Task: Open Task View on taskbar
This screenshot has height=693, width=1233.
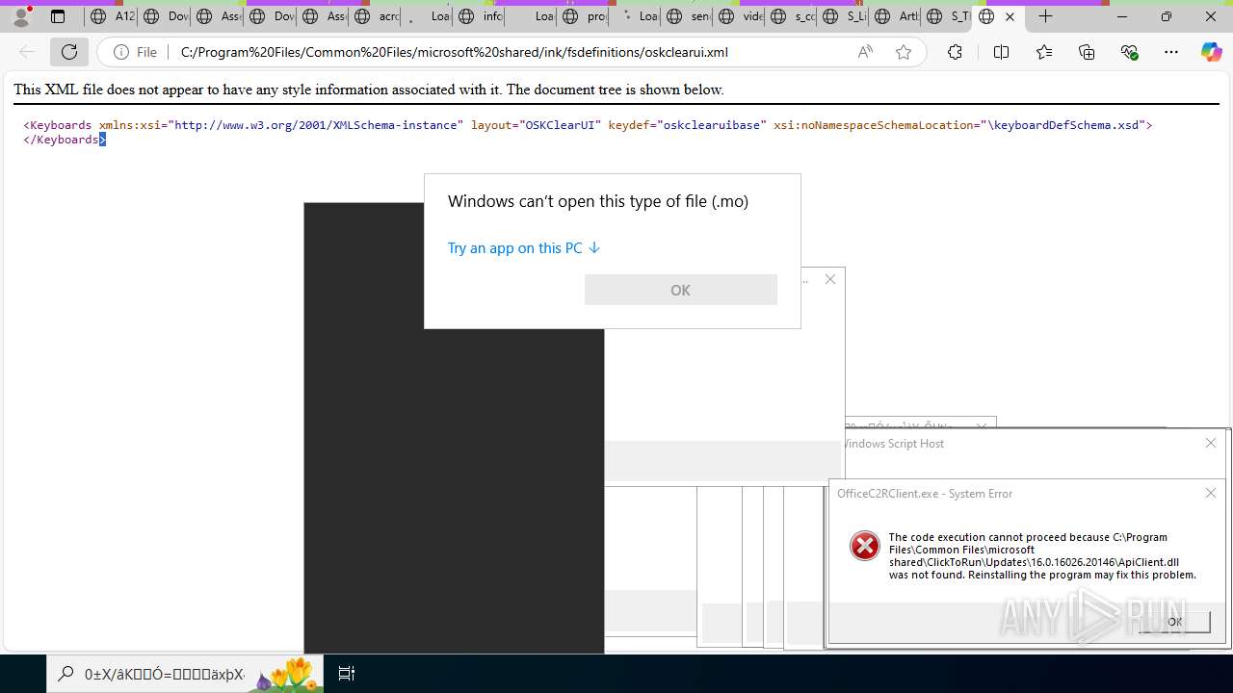Action: tap(347, 674)
